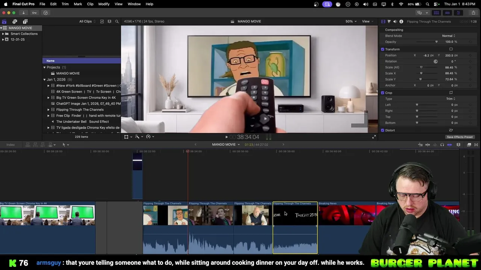This screenshot has width=481, height=270.
Task: Click the Crop onscreen controls icon
Action: [x=451, y=93]
